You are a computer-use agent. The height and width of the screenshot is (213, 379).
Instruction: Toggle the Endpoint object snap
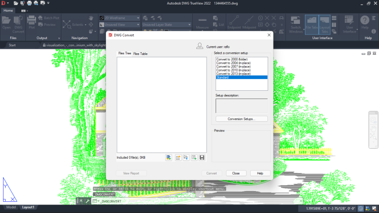coord(234,22)
